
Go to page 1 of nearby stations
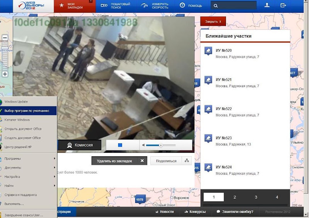[214, 197]
